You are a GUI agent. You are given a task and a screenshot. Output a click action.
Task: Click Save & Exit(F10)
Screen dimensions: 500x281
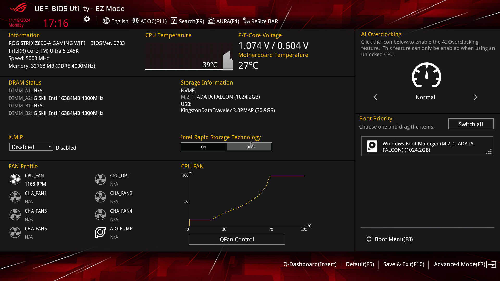(404, 264)
